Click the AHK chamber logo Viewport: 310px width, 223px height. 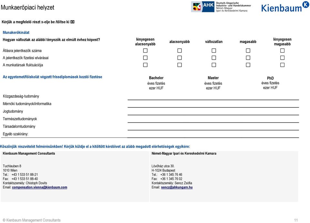[221, 7]
